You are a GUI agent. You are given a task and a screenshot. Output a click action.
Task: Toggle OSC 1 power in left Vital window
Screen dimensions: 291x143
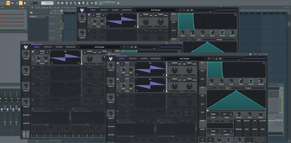tap(33, 52)
